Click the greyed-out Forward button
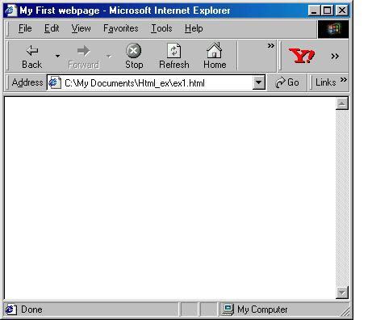 click(83, 57)
